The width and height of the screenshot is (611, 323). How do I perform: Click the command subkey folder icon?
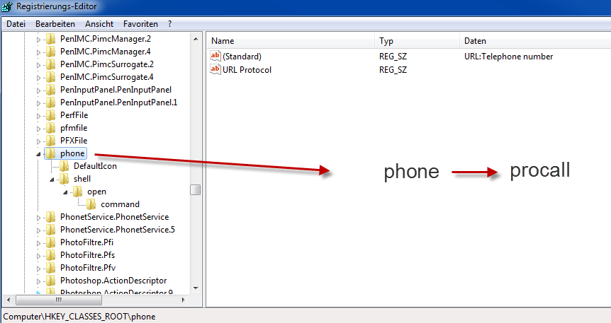[92, 204]
